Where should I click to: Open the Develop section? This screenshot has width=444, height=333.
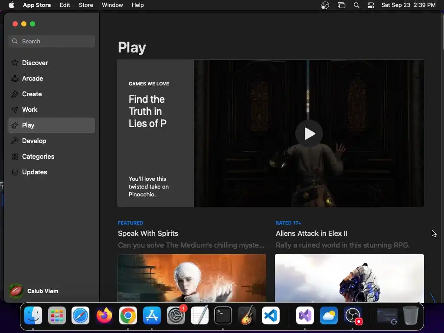click(x=52, y=141)
